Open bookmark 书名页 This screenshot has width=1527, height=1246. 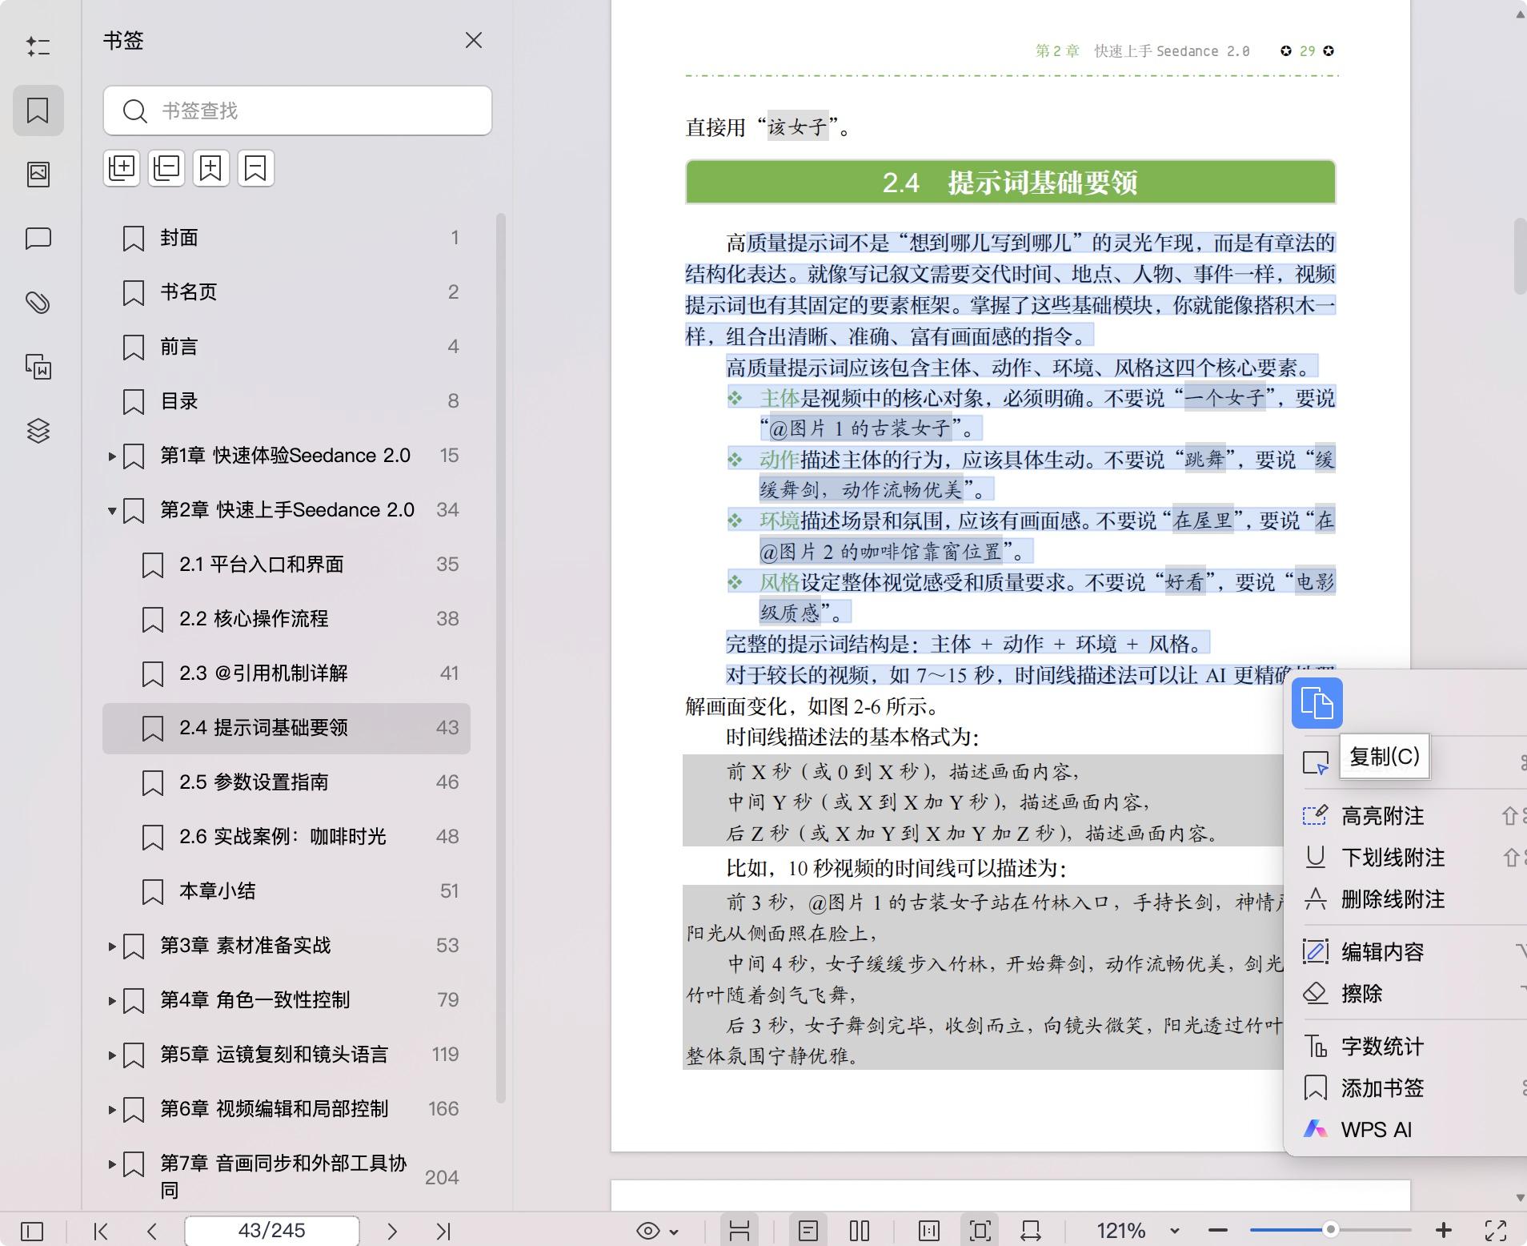point(287,292)
